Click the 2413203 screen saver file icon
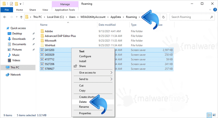 tap(42, 50)
